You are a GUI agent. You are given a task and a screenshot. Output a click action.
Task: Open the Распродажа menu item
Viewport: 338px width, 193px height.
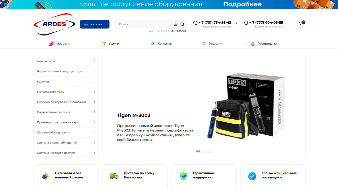coord(267,44)
